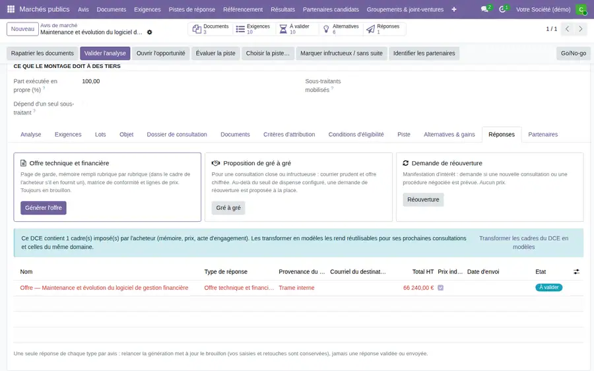Click Marquer infructueux / sans suite
This screenshot has height=371, width=594.
click(x=341, y=53)
